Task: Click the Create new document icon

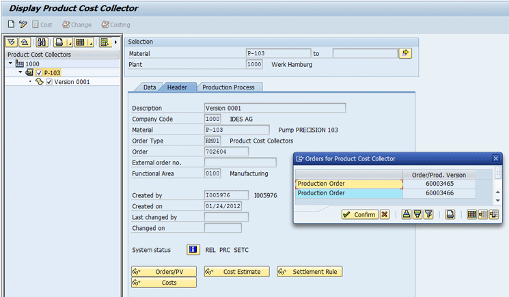Action: tap(11, 25)
